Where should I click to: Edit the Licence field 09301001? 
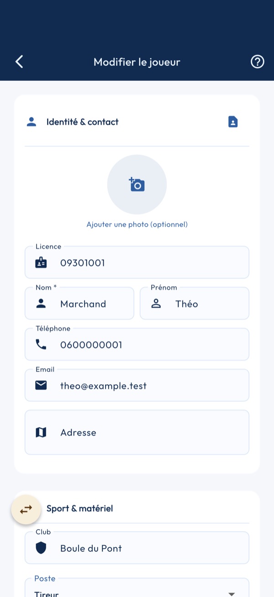click(x=137, y=262)
